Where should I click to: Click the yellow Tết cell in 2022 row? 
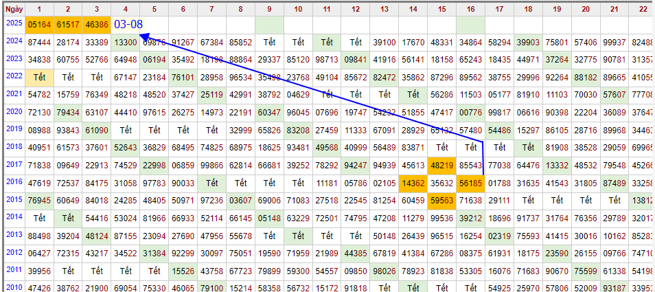pyautogui.click(x=40, y=76)
